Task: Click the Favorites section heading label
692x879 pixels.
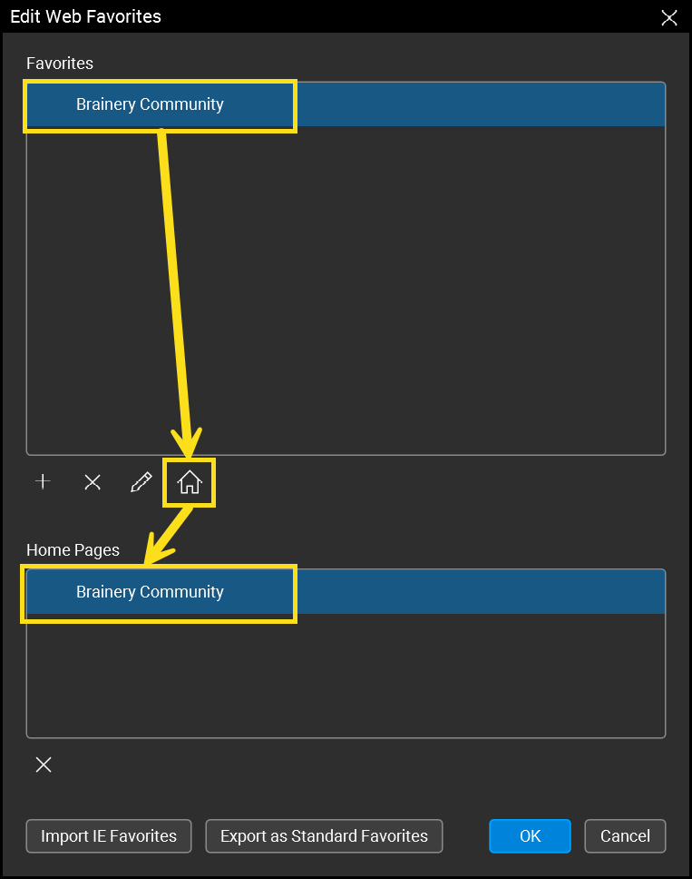Action: click(x=60, y=64)
